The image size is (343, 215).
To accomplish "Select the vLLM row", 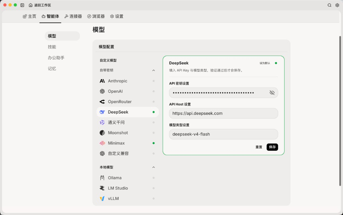I will [x=128, y=199].
